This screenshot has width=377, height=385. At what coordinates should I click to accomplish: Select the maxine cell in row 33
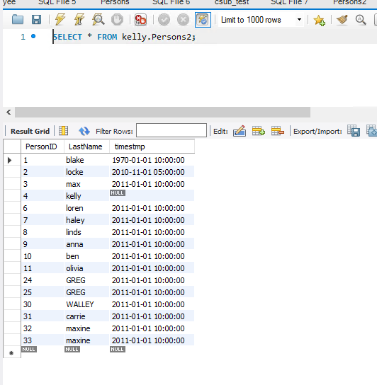(86, 340)
